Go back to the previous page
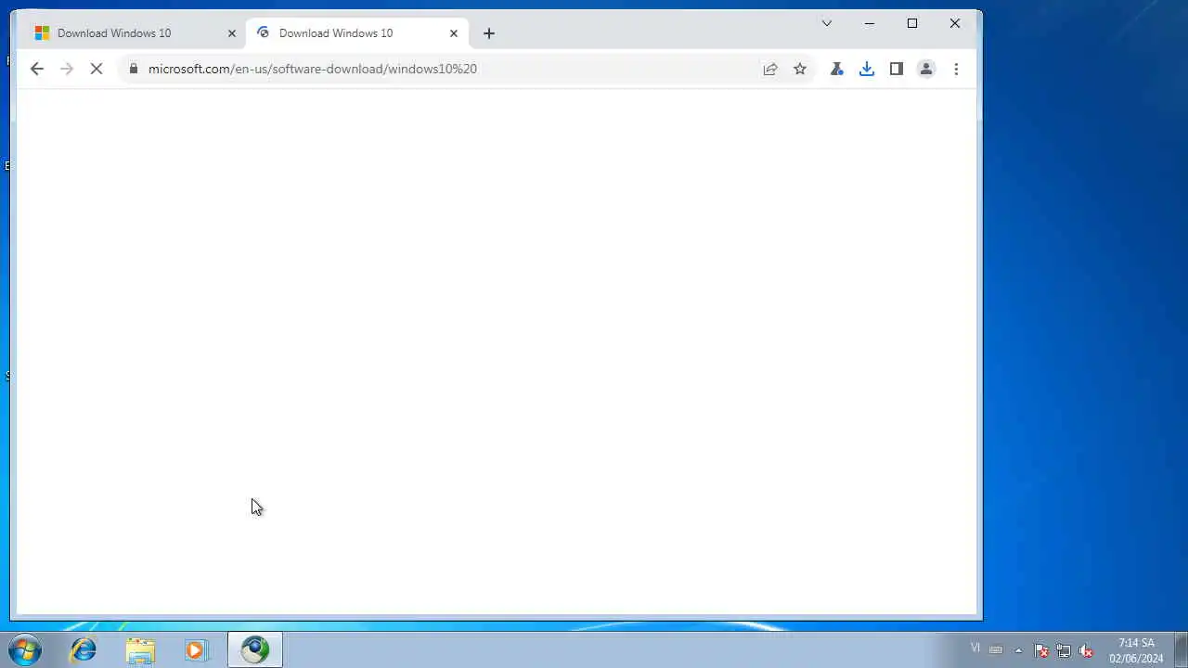The width and height of the screenshot is (1188, 668). coord(37,69)
